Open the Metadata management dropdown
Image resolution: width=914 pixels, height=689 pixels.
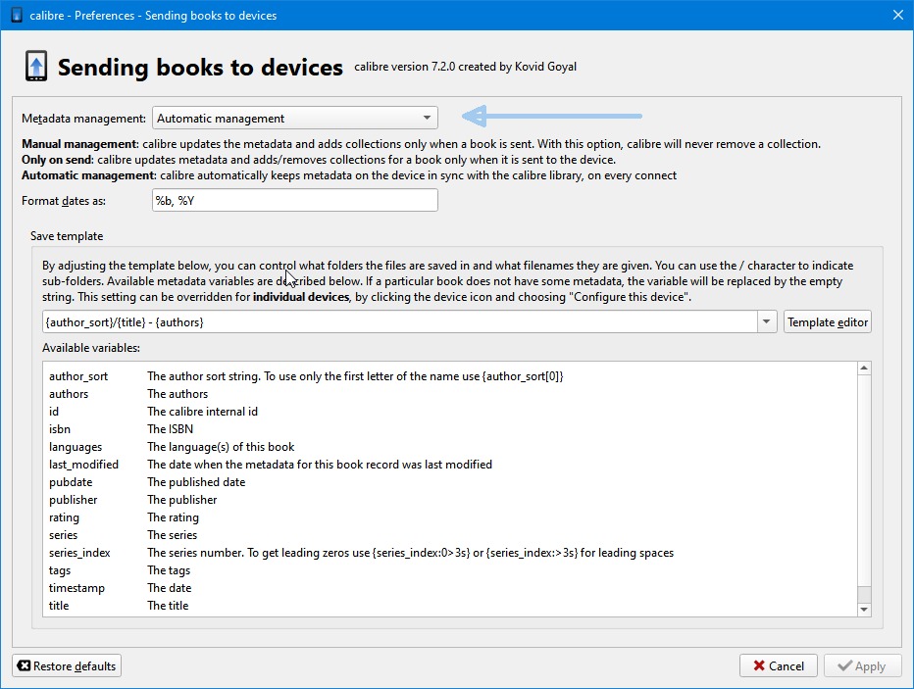tap(295, 119)
